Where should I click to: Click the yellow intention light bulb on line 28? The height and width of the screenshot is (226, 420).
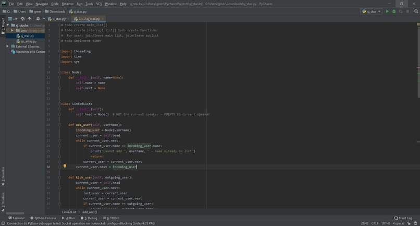(x=65, y=166)
